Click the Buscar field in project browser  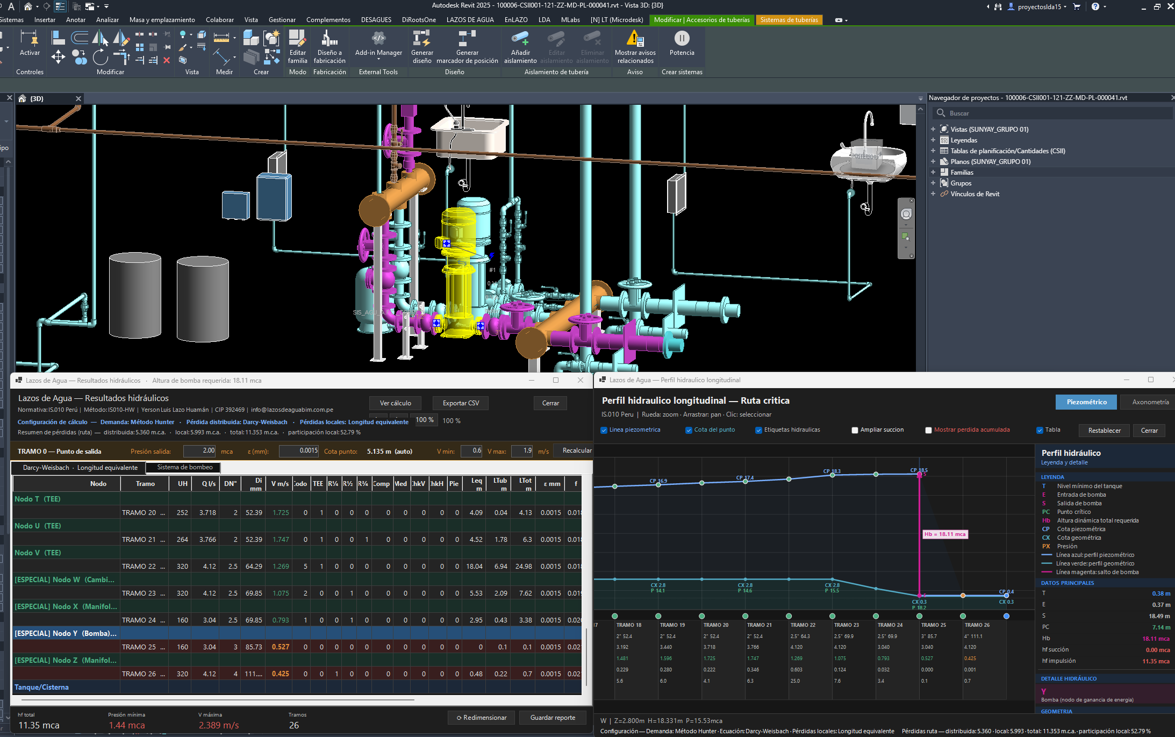pos(1052,113)
